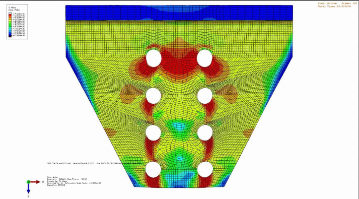Click the 'Primary Var: S, Mises' line
359x199 pixels.
pos(57,181)
